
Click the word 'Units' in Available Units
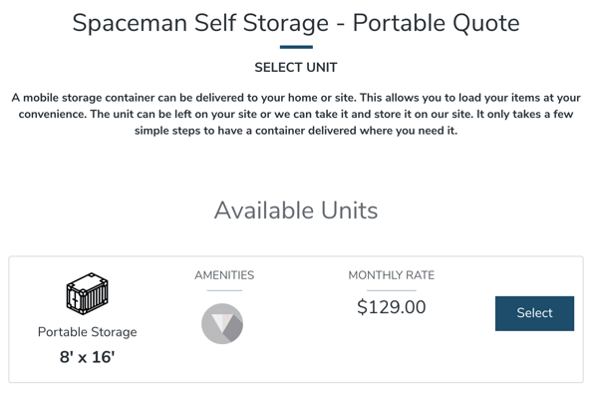click(x=350, y=210)
